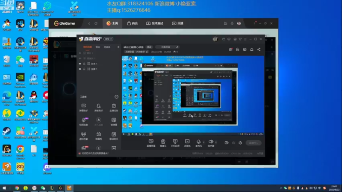Screen dimensions: 342x192
Task: Click the notification bell icon
Action: [252, 49]
